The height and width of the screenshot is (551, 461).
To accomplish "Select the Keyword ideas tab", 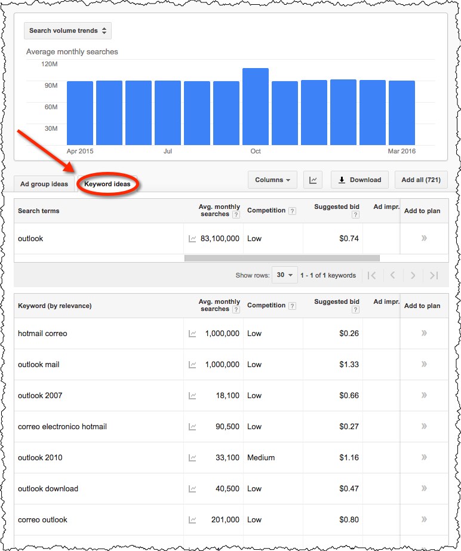I will (x=107, y=184).
